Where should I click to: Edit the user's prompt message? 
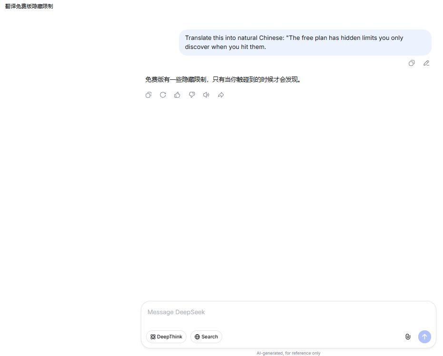[426, 63]
